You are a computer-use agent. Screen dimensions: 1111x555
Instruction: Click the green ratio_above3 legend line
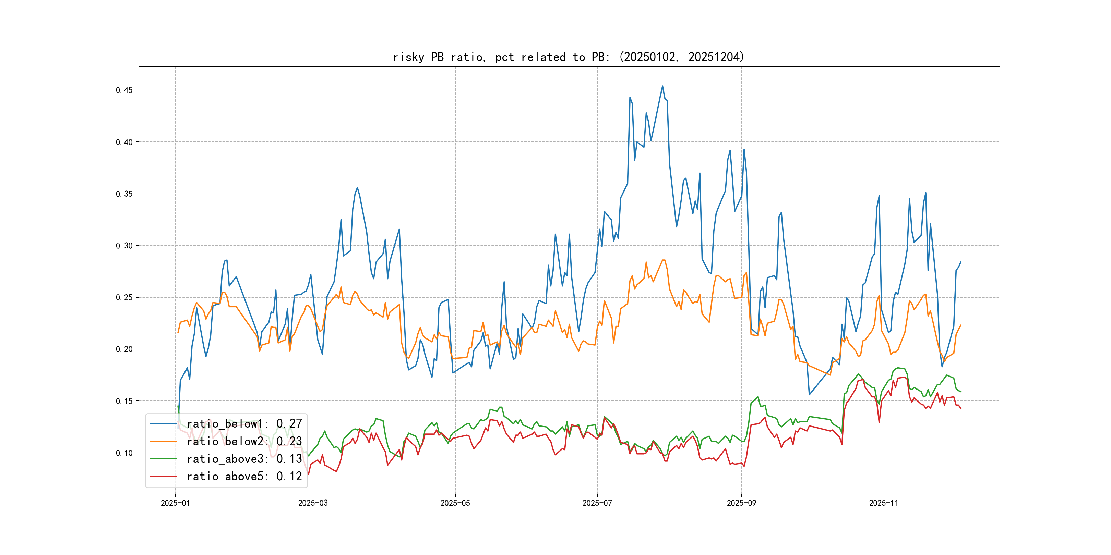pyautogui.click(x=163, y=459)
